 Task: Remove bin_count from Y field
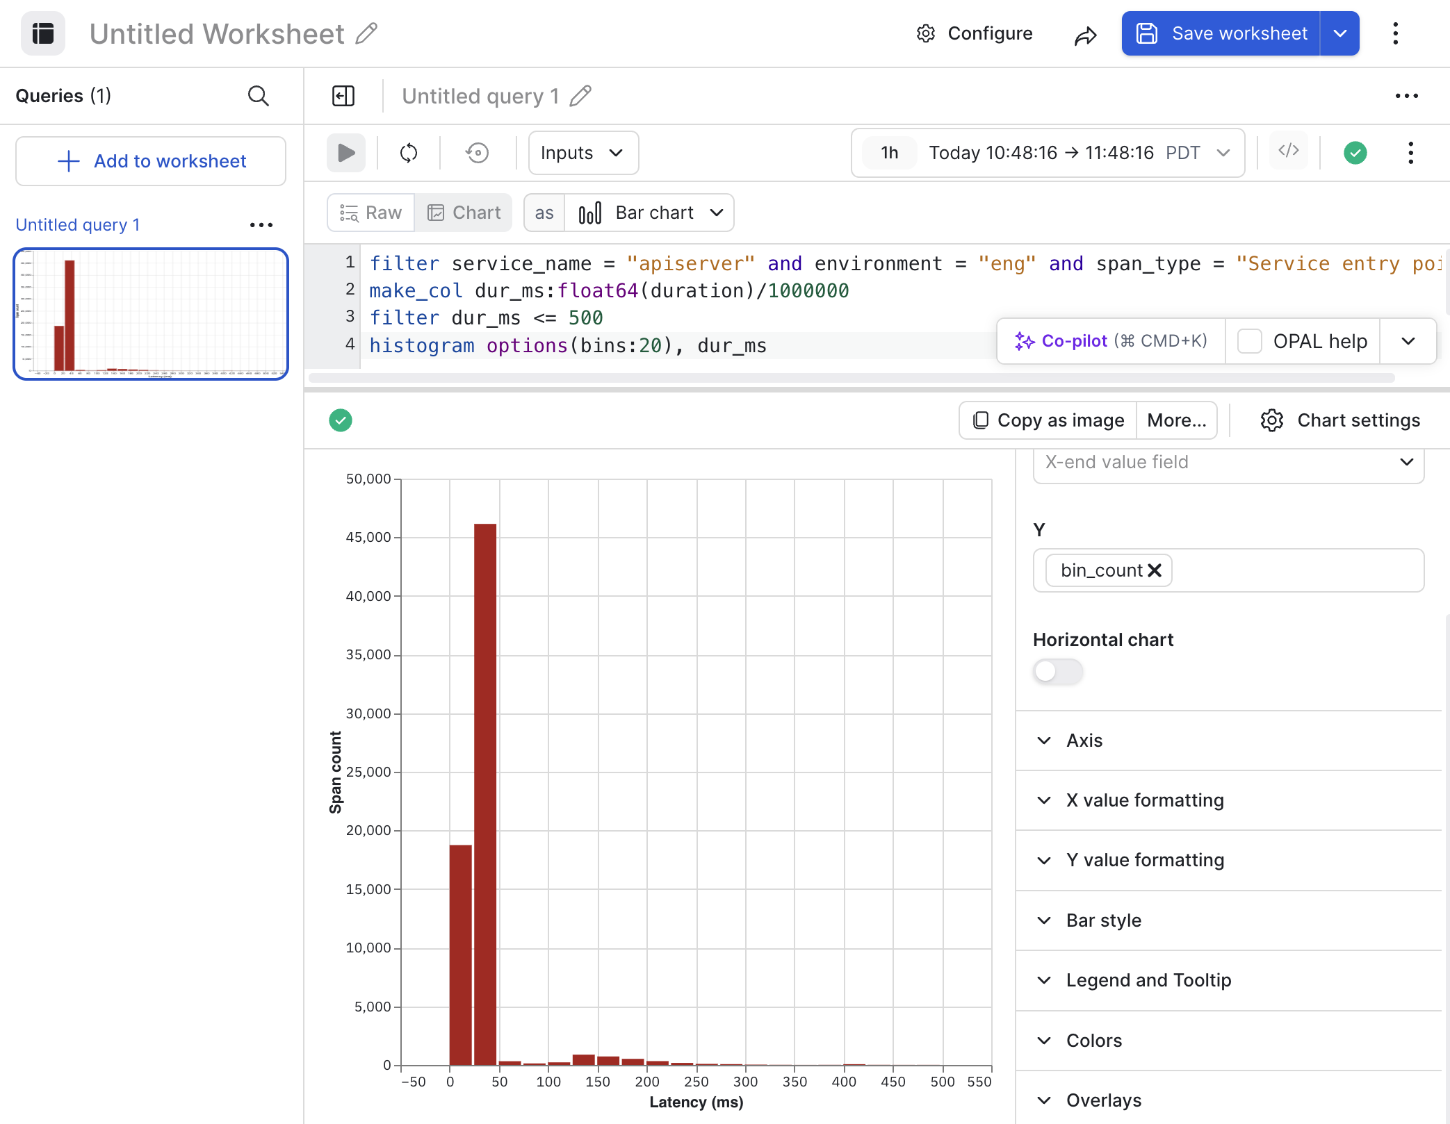(1155, 570)
